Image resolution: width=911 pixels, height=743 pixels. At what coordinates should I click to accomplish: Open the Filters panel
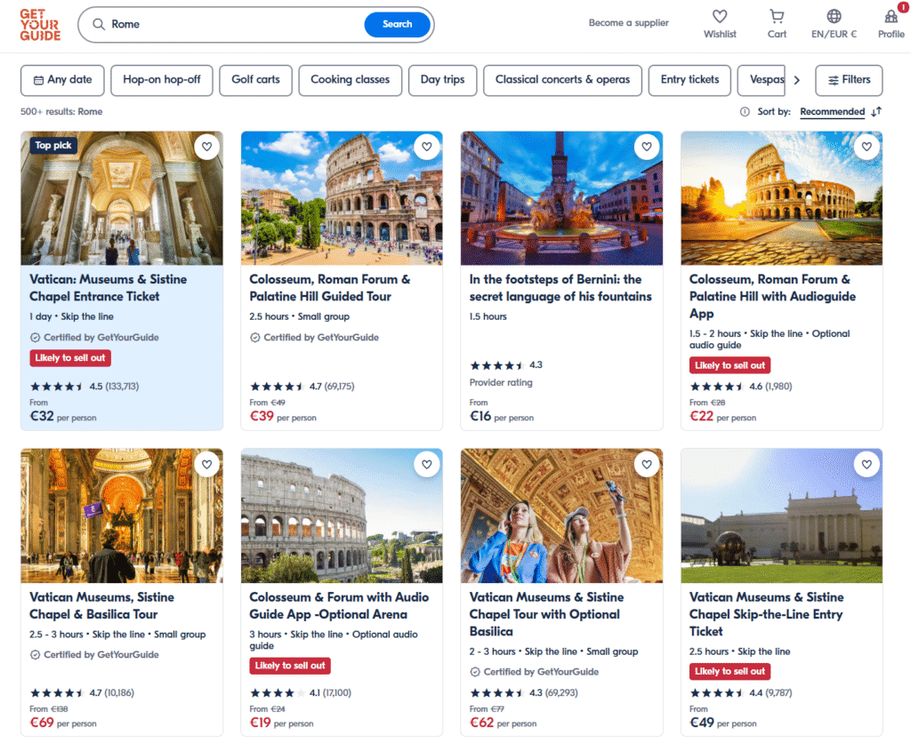pyautogui.click(x=848, y=80)
